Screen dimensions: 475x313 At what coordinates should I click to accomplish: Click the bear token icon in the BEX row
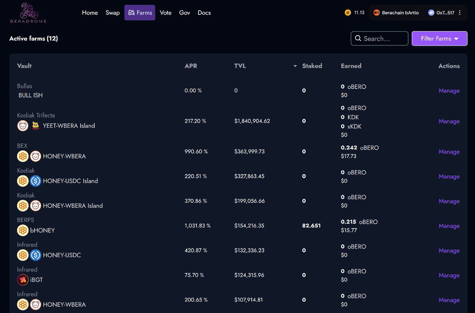tap(36, 156)
